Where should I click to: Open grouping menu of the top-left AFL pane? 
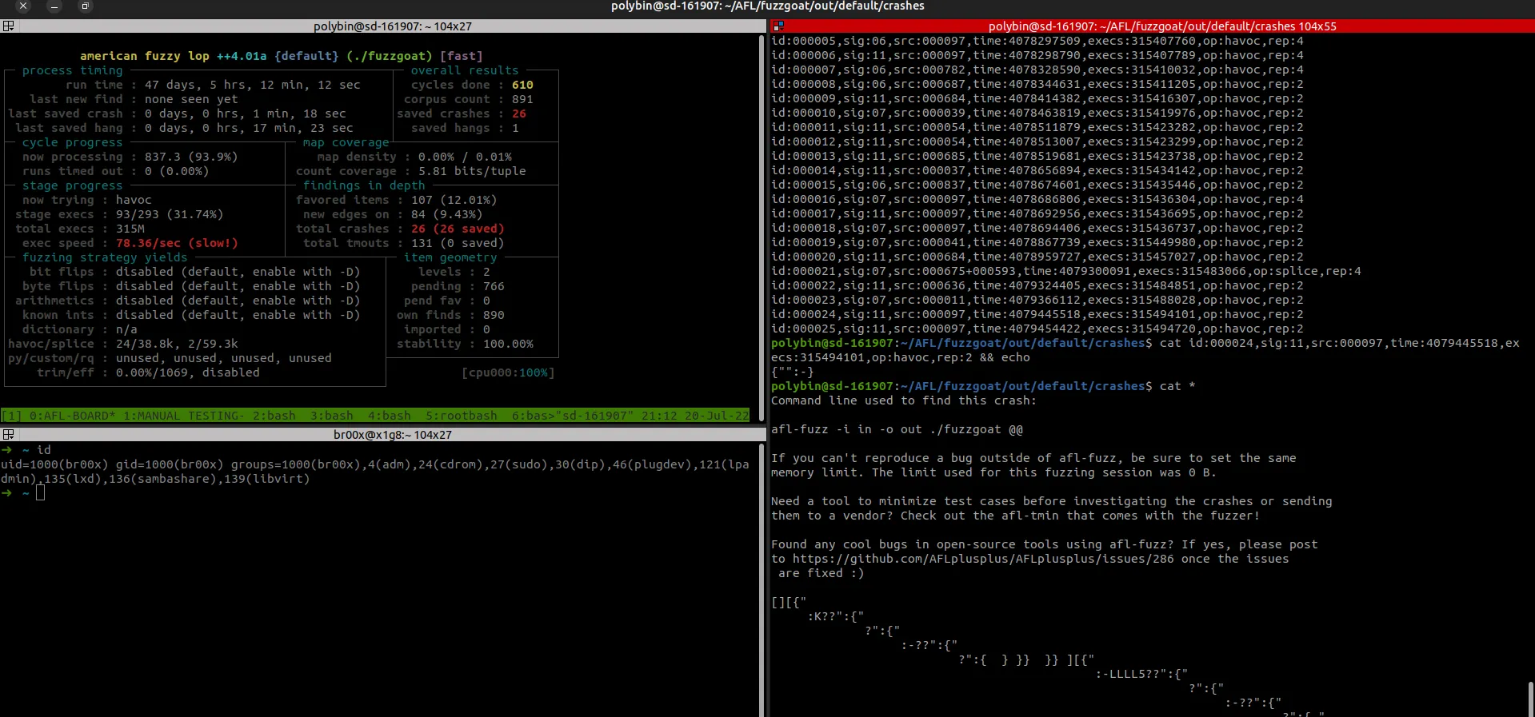(x=8, y=26)
